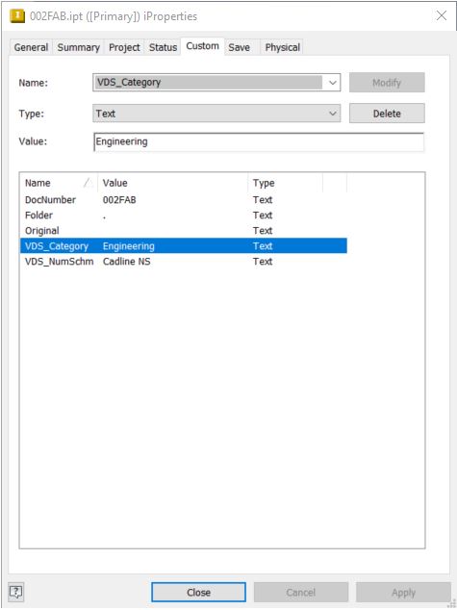Select the Folder property row
Viewport: 457px width, 610px height.
[184, 216]
